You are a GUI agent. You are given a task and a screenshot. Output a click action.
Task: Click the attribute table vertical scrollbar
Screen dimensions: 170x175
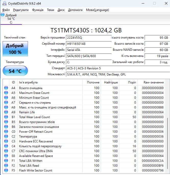pyautogui.click(x=167, y=143)
